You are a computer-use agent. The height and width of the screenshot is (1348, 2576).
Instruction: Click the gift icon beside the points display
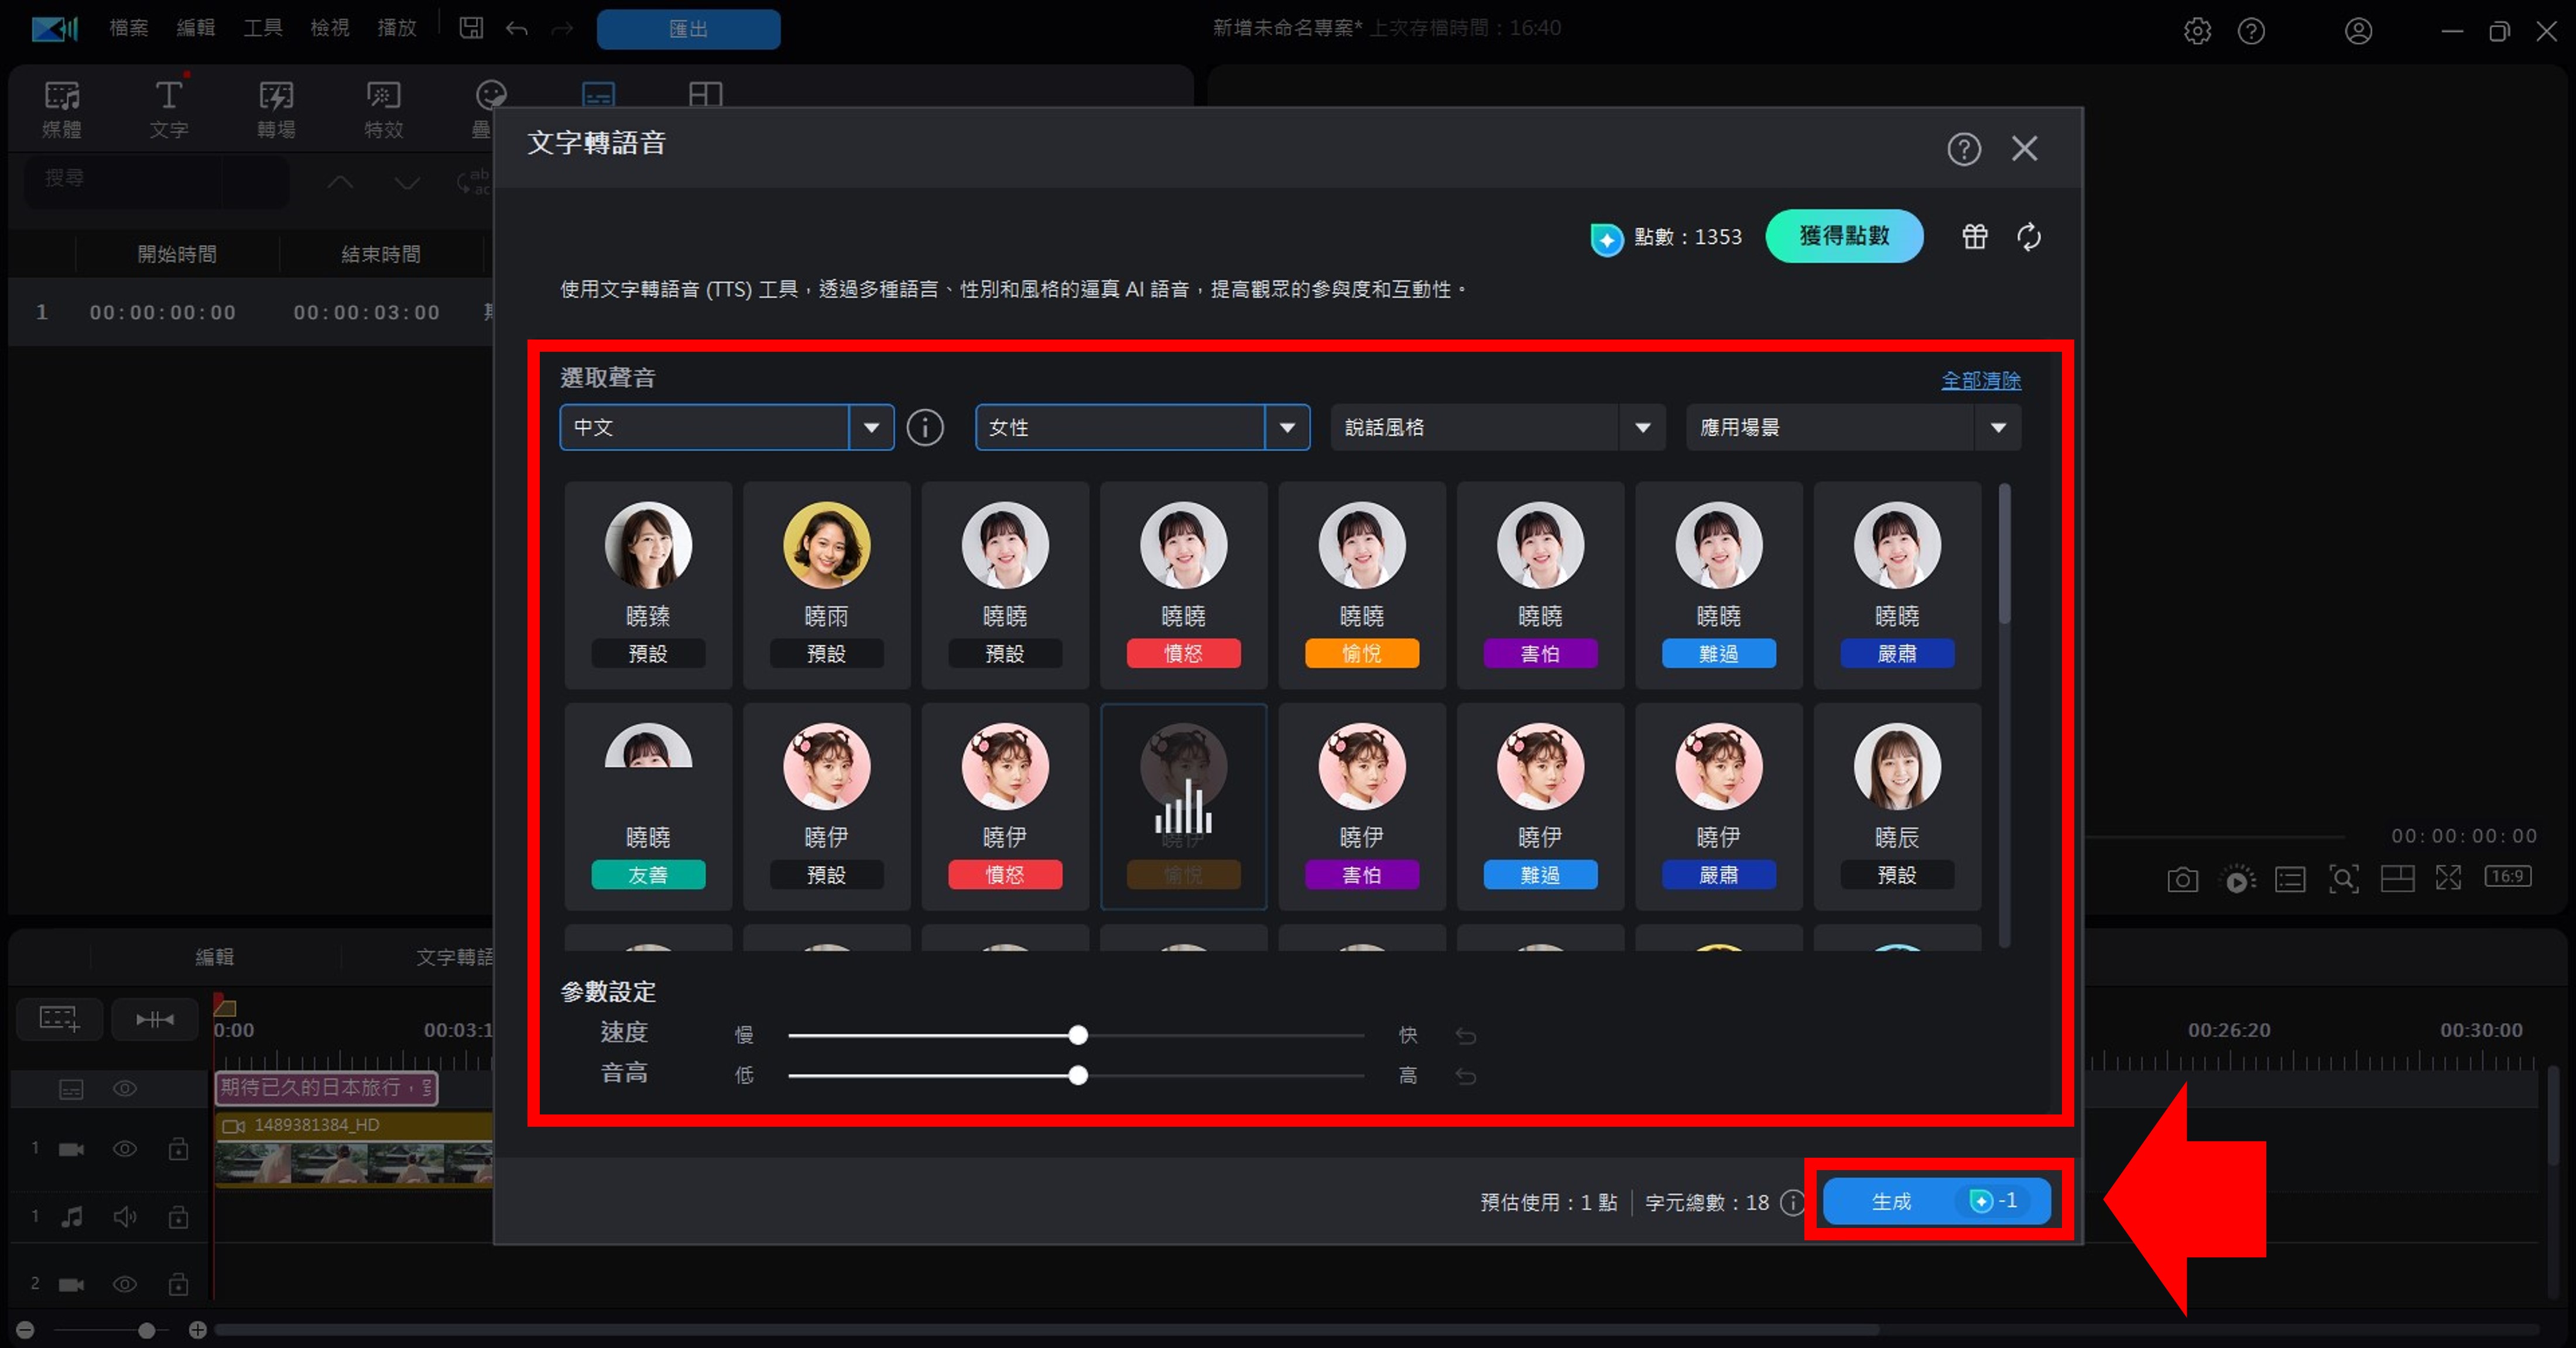click(1974, 237)
